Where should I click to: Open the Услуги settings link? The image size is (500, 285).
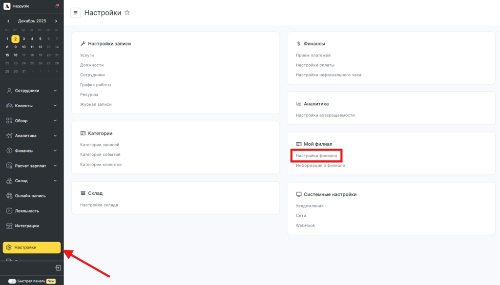tap(87, 55)
